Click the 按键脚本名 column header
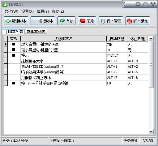Screen dimensions: 158x146 tap(63, 39)
